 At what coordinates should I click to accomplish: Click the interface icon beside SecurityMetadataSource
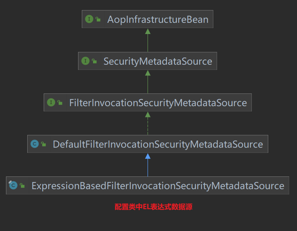pos(85,61)
